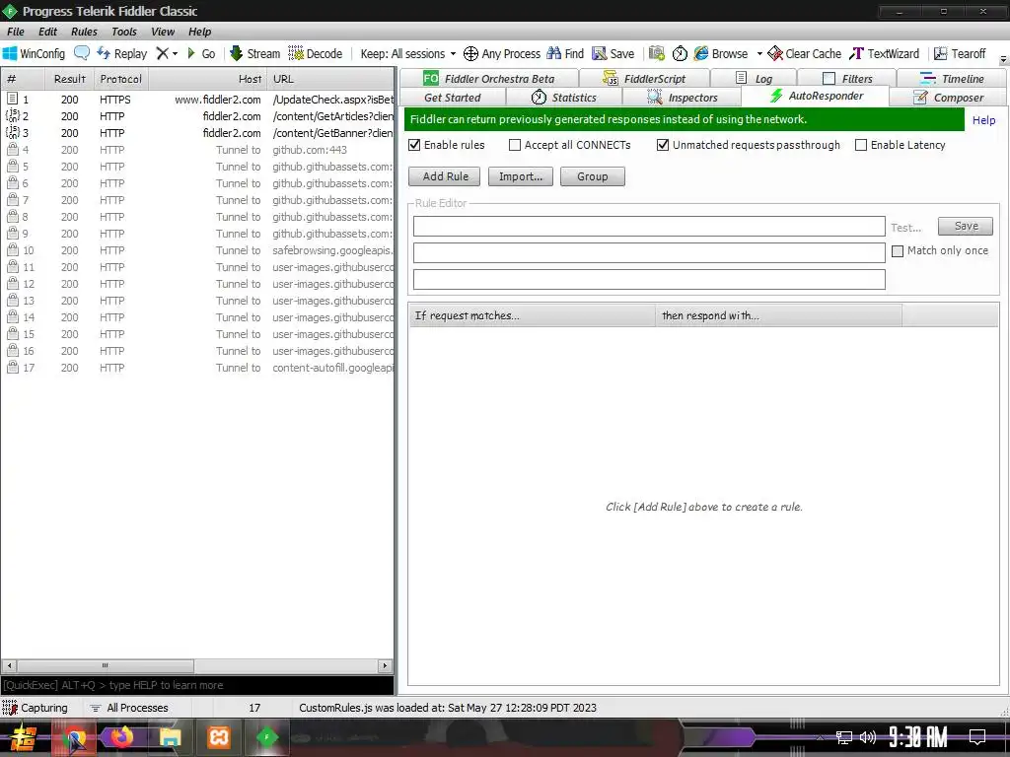Open the Timeline tab

point(952,79)
